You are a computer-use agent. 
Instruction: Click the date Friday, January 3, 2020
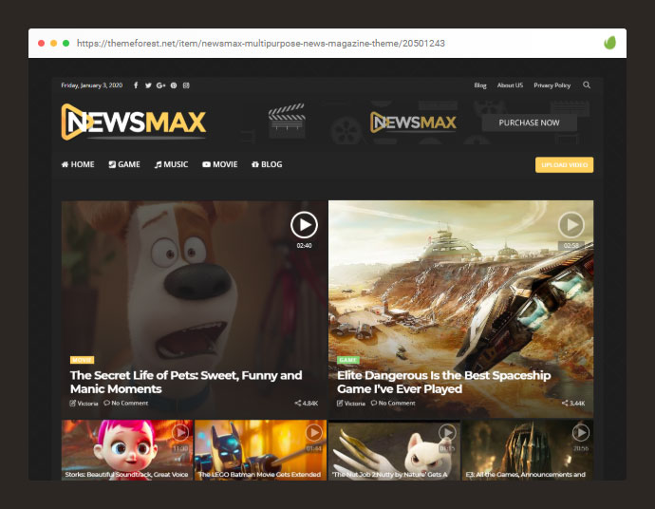coord(92,85)
